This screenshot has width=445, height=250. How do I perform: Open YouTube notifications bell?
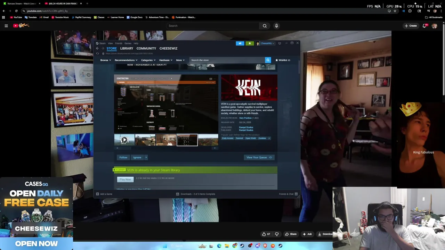[424, 26]
